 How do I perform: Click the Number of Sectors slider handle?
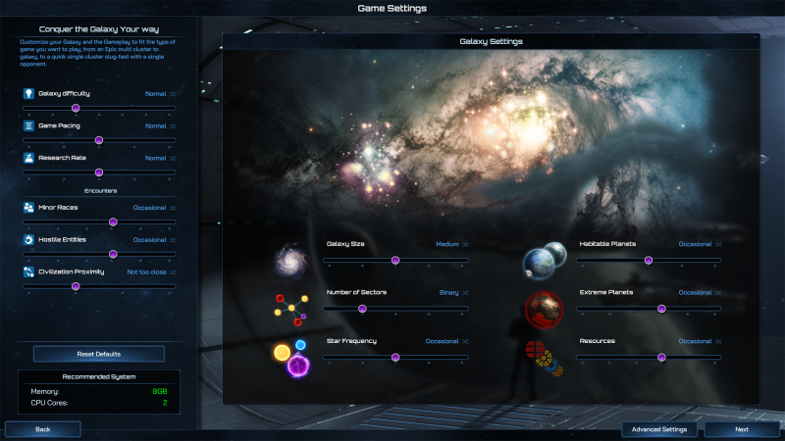(362, 309)
